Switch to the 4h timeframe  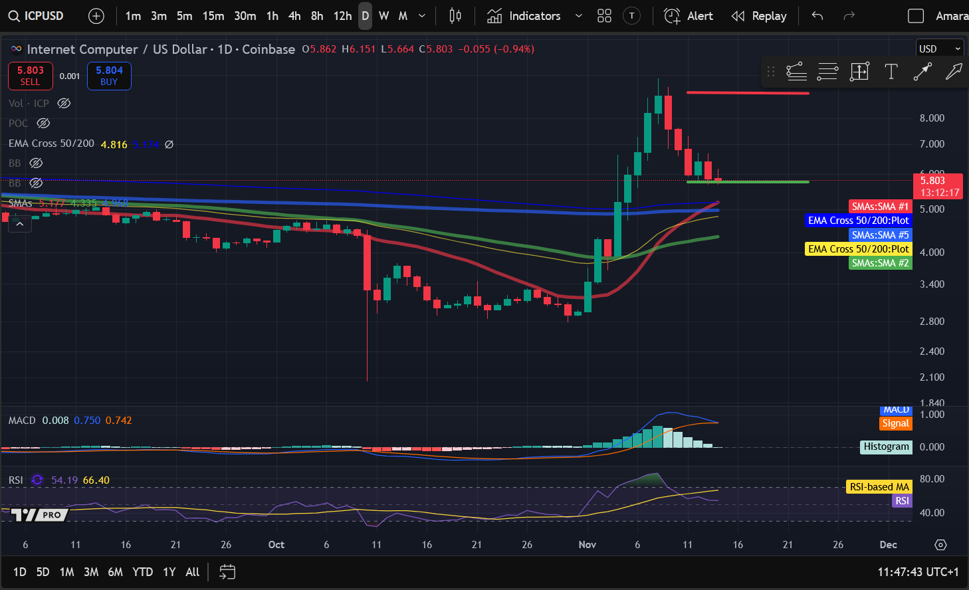(x=294, y=16)
